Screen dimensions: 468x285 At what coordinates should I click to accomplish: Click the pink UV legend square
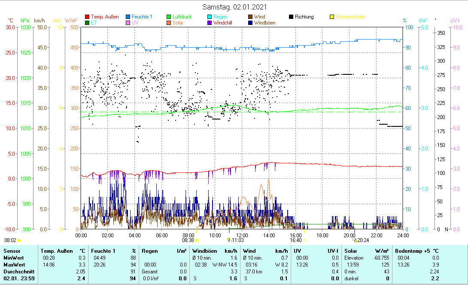click(x=128, y=23)
